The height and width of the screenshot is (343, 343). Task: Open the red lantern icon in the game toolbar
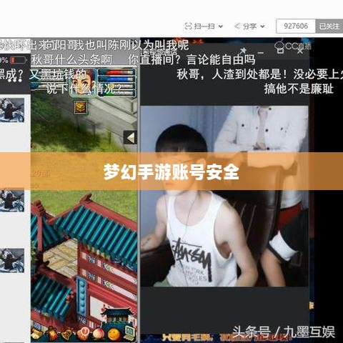pos(52,334)
